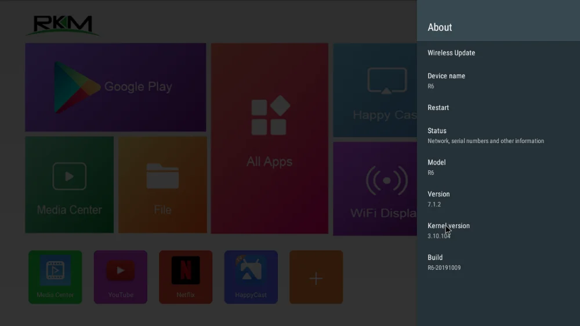Screen dimensions: 580x326
Task: Open the All Apps tile
Action: tap(269, 138)
